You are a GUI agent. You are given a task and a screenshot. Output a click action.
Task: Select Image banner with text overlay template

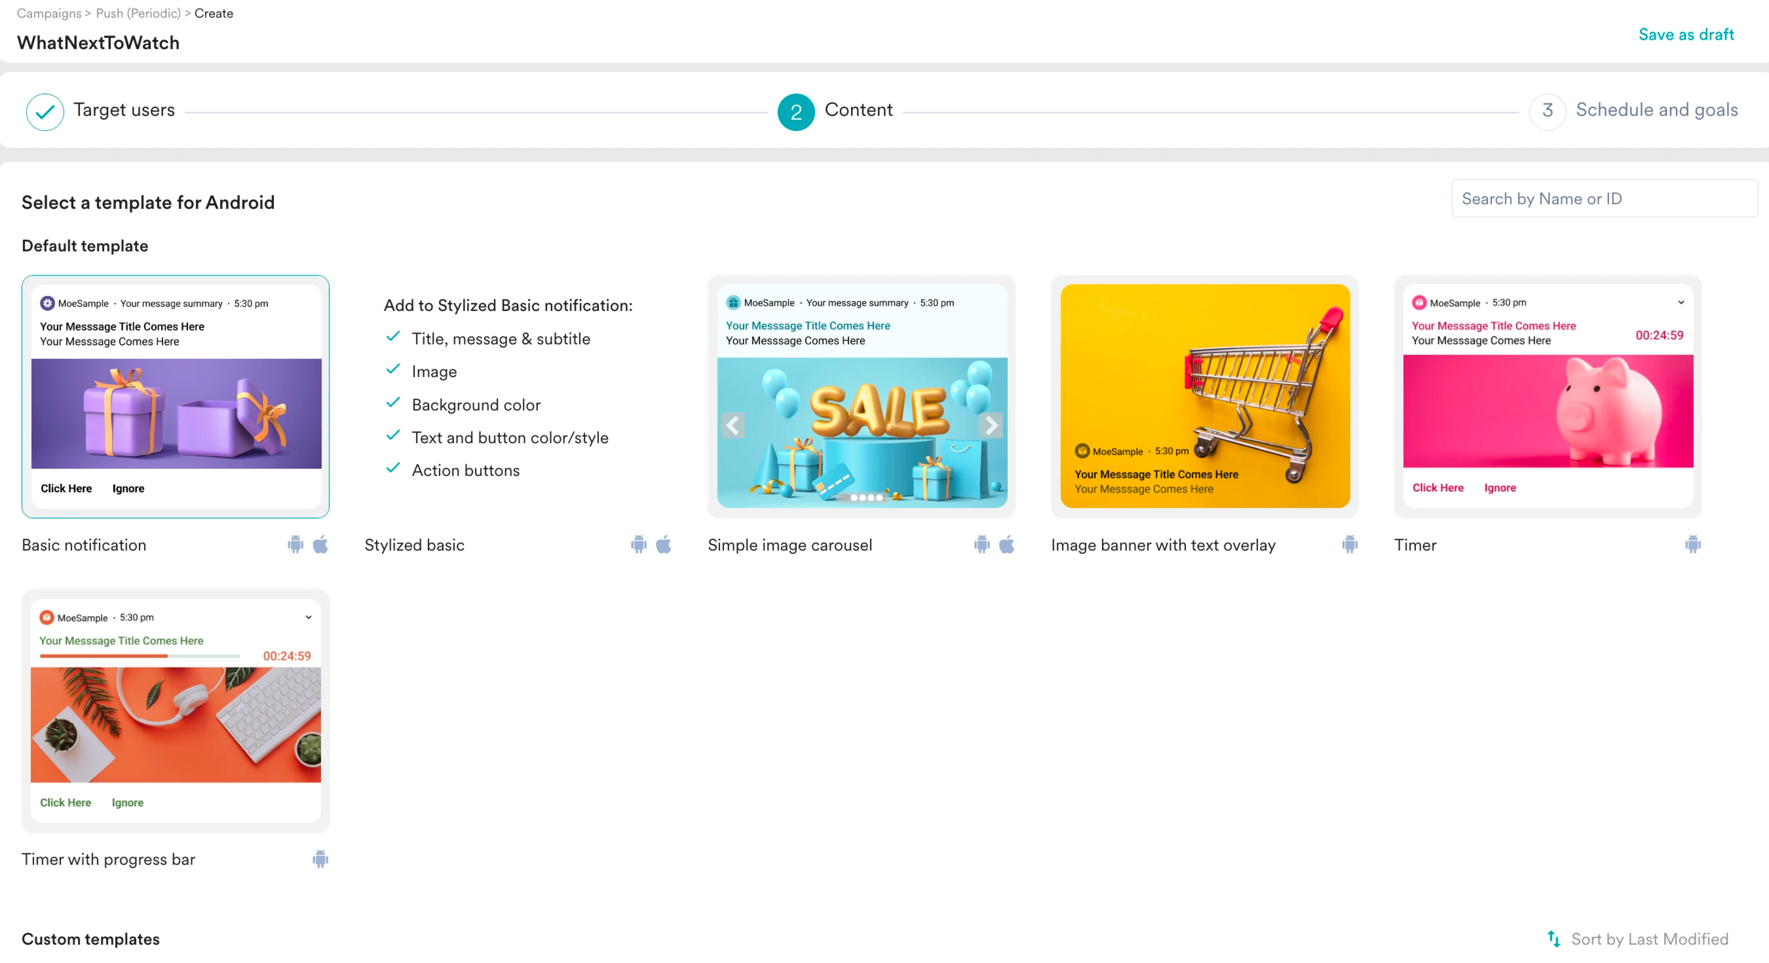[1205, 397]
